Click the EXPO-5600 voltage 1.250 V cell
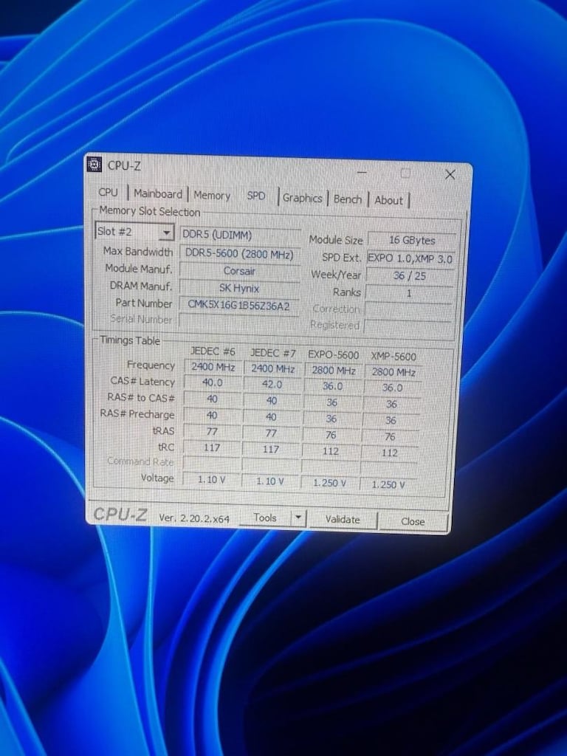Viewport: 567px width, 756px height. click(x=330, y=483)
